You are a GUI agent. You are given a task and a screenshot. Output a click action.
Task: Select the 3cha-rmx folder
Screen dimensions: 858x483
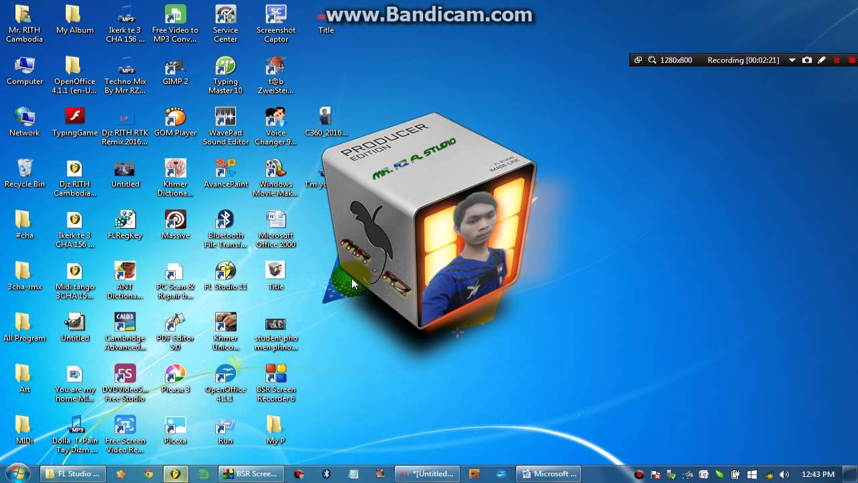click(x=24, y=276)
